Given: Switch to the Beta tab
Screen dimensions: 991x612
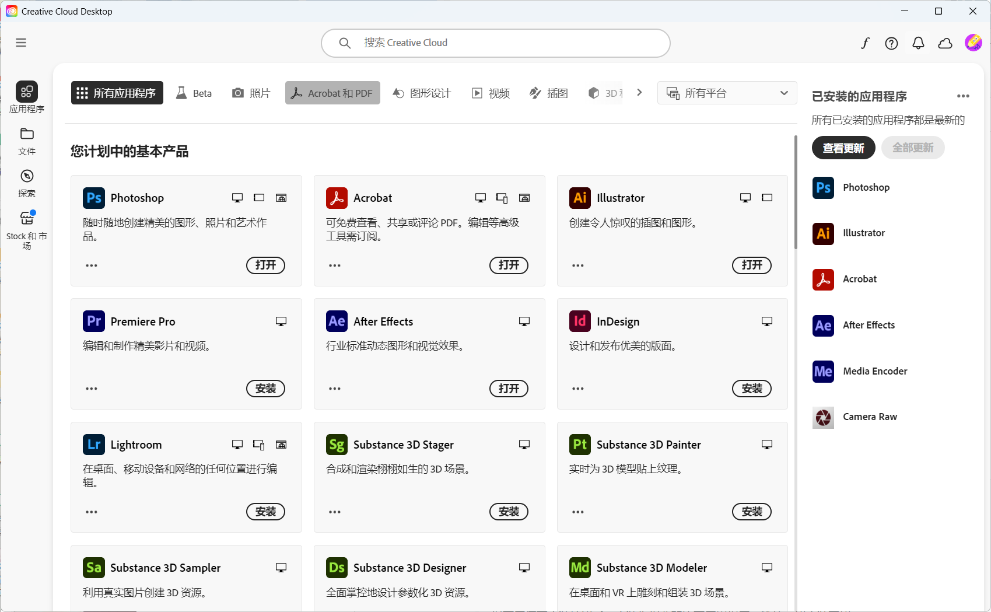Looking at the screenshot, I should 194,93.
